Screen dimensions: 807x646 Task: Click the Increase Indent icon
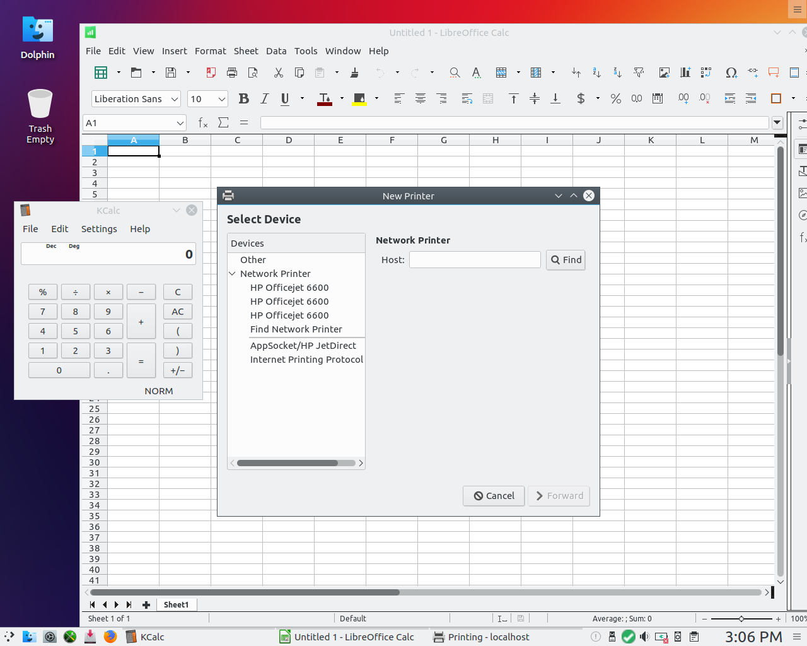(x=730, y=98)
